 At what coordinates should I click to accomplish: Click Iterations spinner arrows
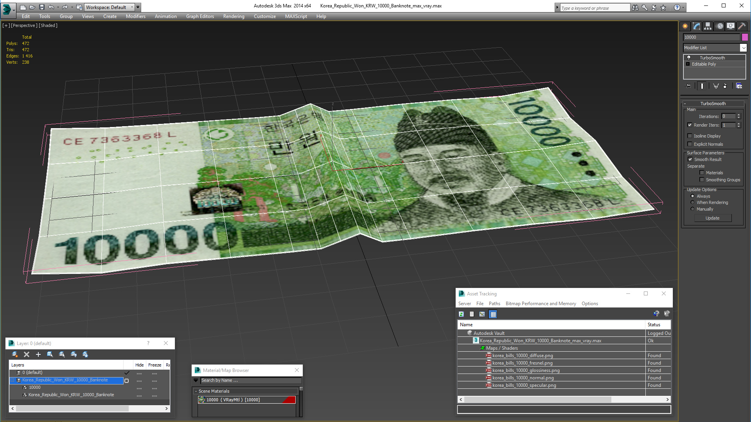(x=738, y=116)
